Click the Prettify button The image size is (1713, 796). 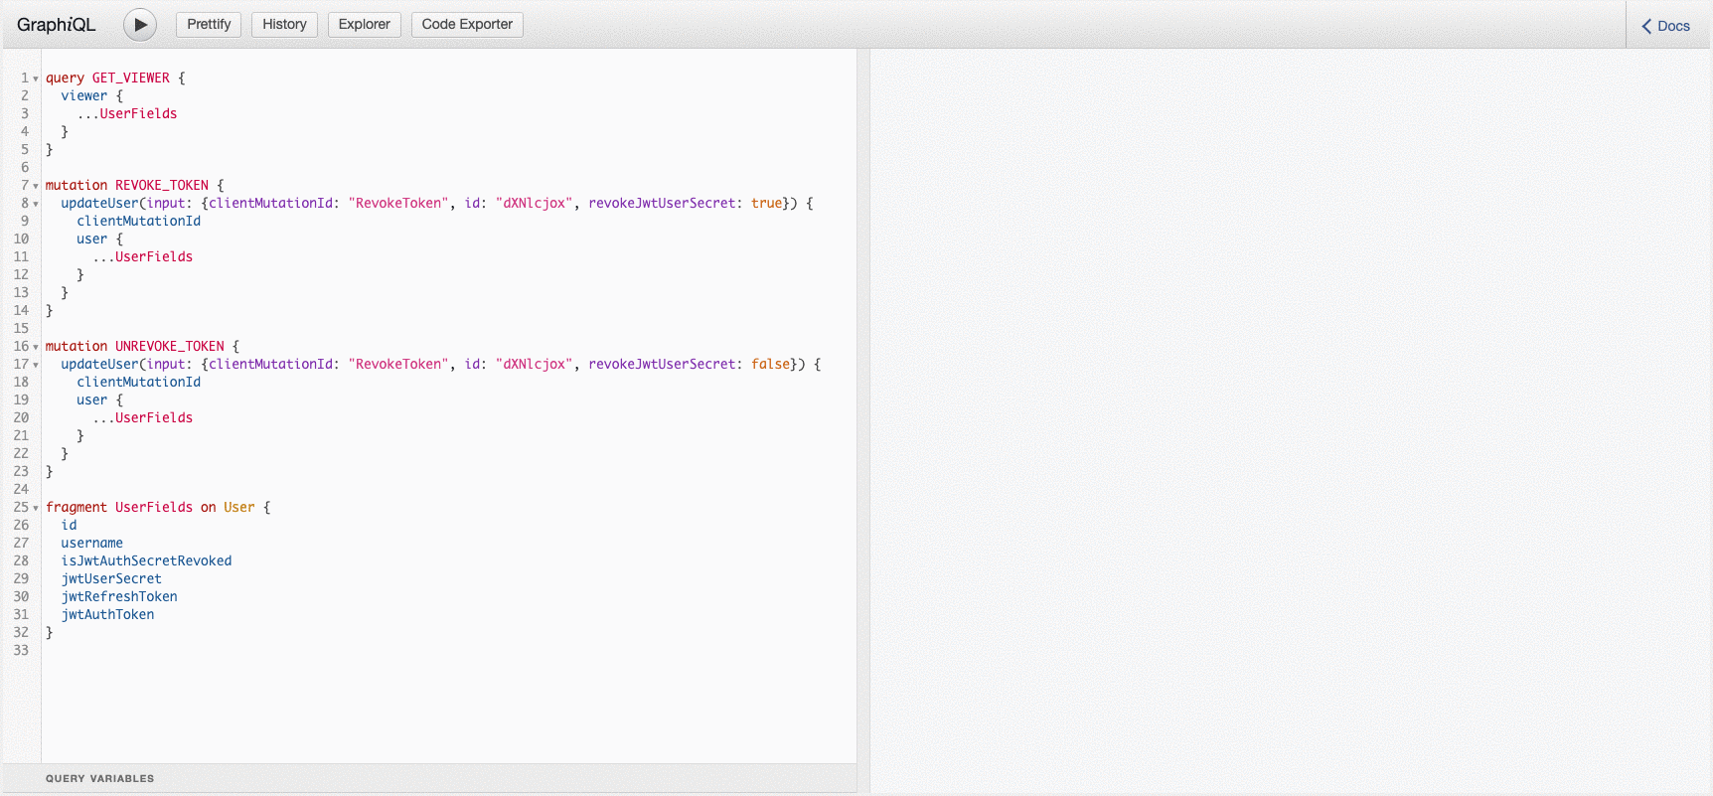tap(209, 25)
